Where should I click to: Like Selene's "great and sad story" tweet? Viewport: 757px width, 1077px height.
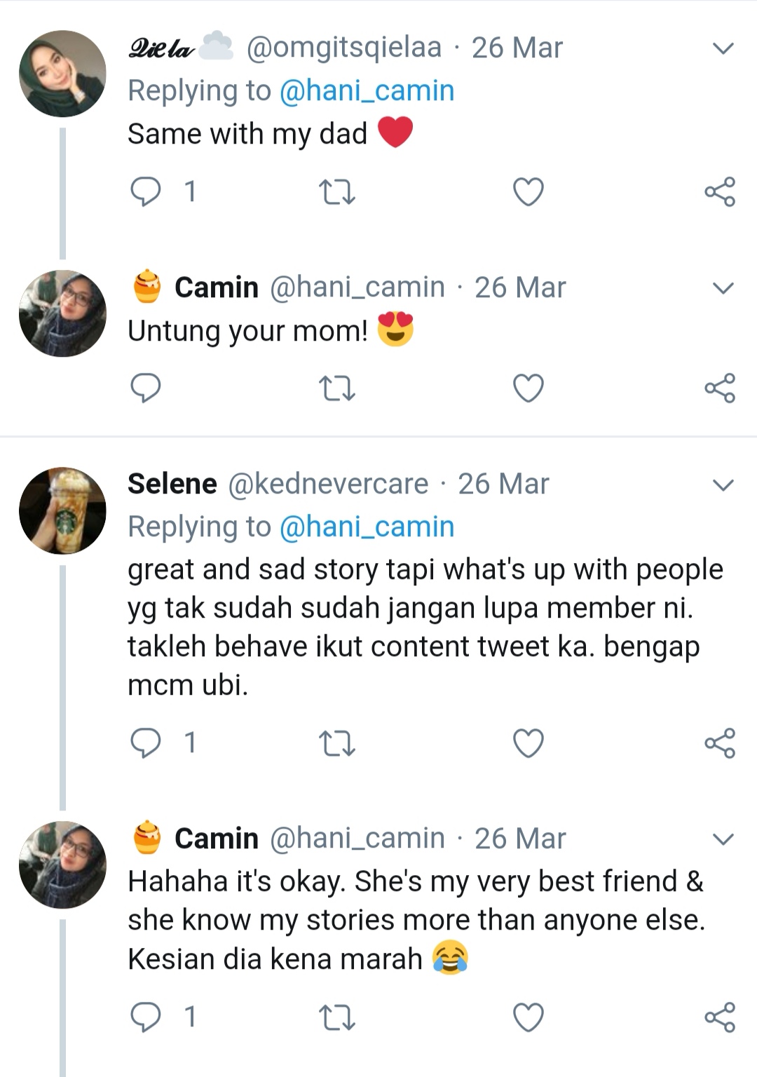point(528,743)
